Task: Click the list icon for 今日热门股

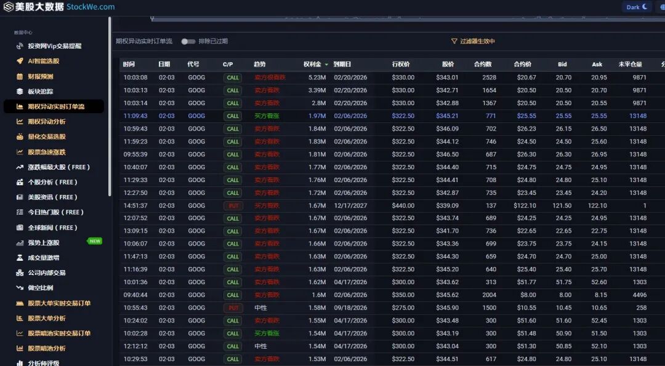Action: pos(20,212)
